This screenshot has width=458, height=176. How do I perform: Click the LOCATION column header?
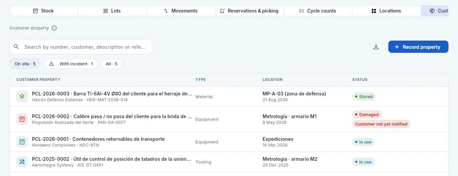(x=272, y=80)
